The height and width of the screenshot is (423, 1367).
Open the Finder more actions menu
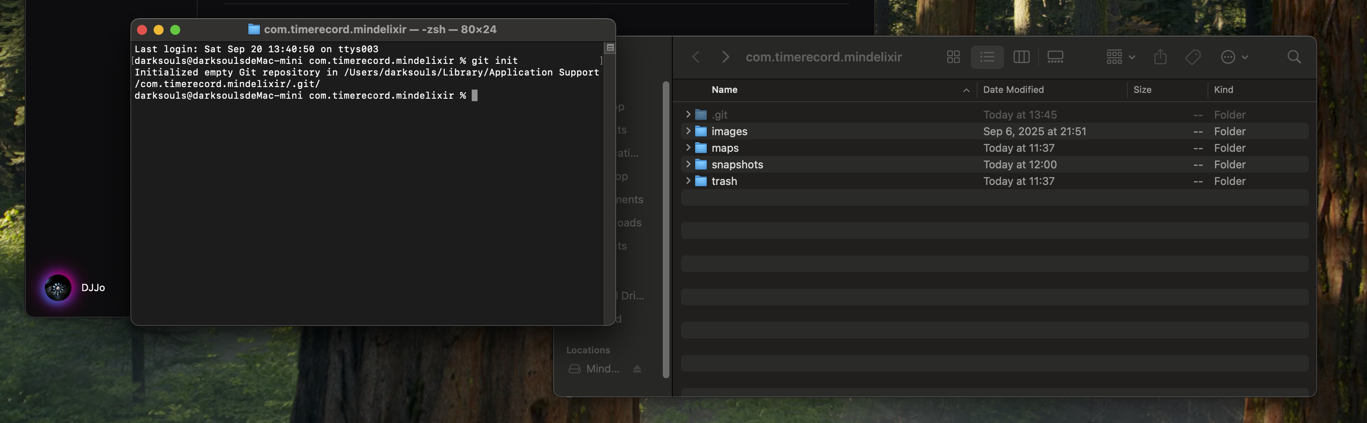[x=1234, y=57]
